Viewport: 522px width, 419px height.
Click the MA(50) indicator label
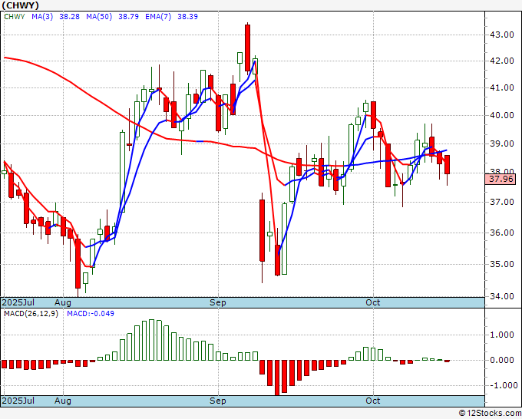click(99, 17)
